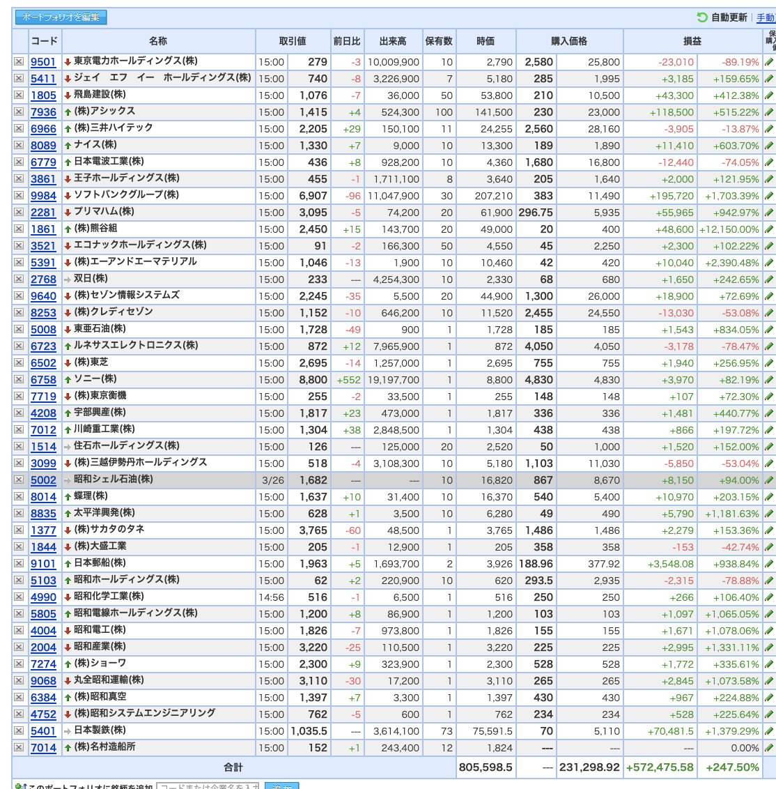This screenshot has width=776, height=789.
Task: Click pencil icon on (株)名村造船所 row
Action: 769,748
